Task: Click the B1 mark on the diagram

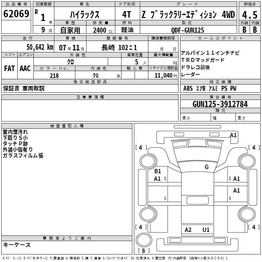Action: click(x=158, y=171)
